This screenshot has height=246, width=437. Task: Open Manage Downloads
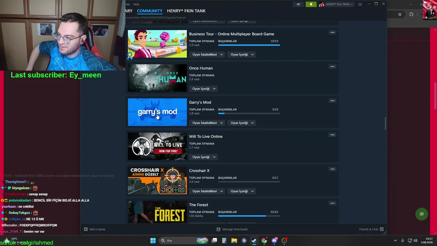(x=232, y=229)
